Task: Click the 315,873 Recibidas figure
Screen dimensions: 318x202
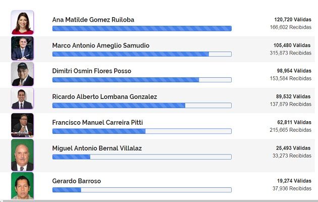Action: [291, 53]
